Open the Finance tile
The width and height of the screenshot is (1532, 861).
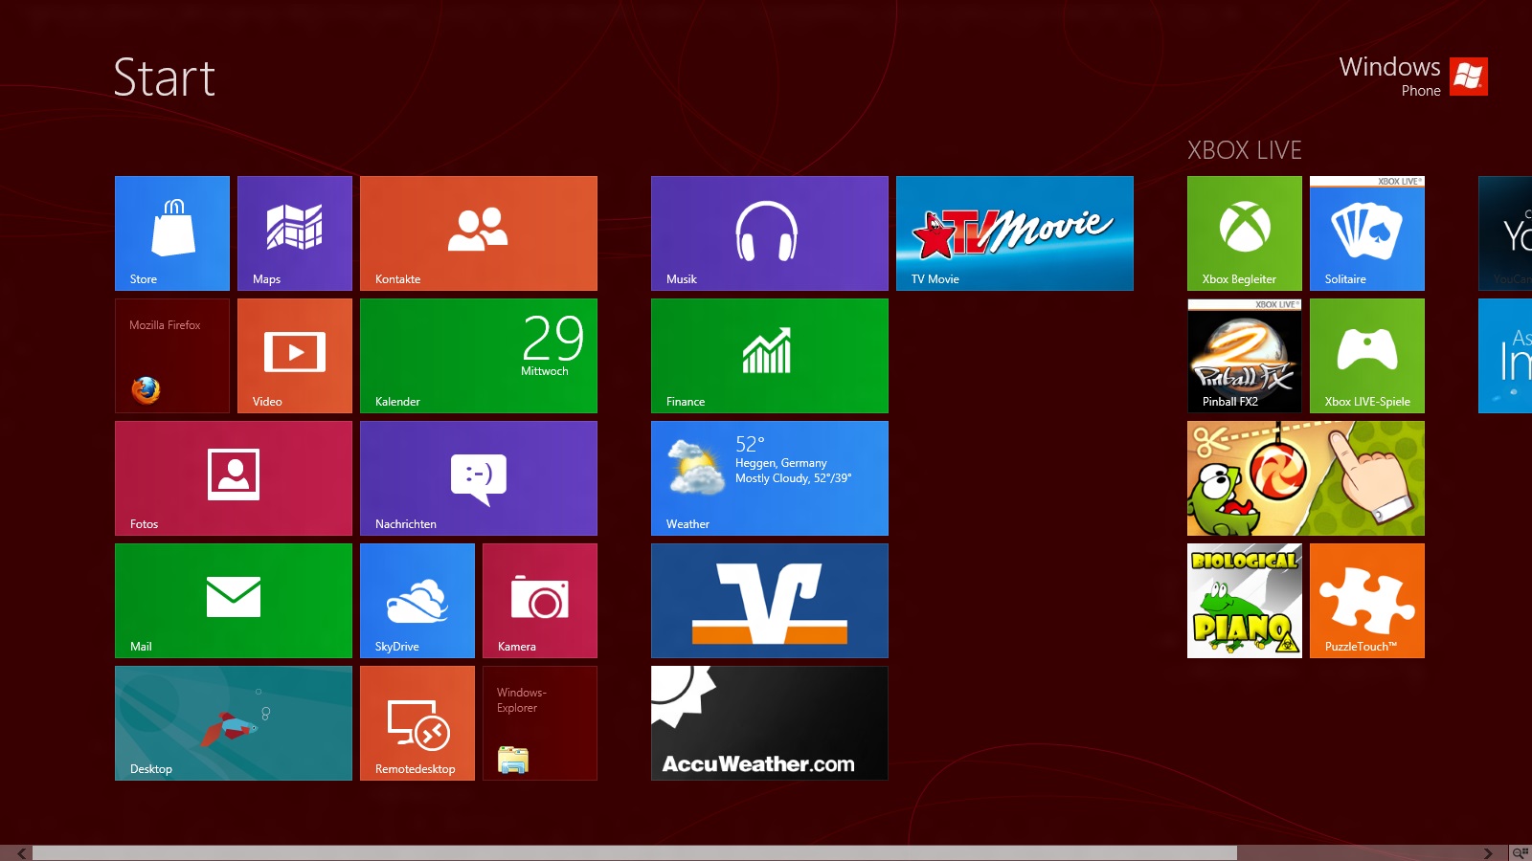tap(770, 356)
